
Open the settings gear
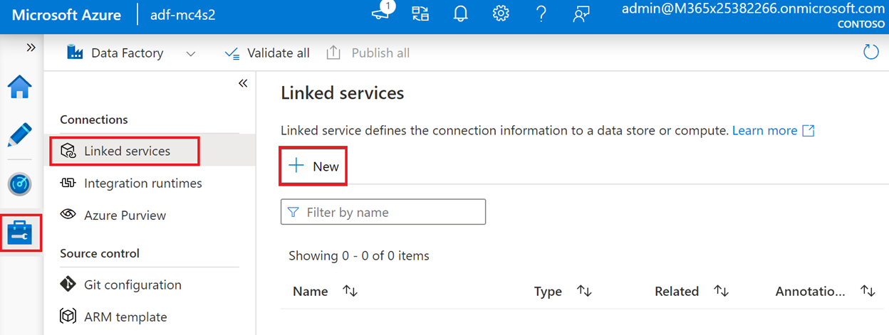(501, 14)
